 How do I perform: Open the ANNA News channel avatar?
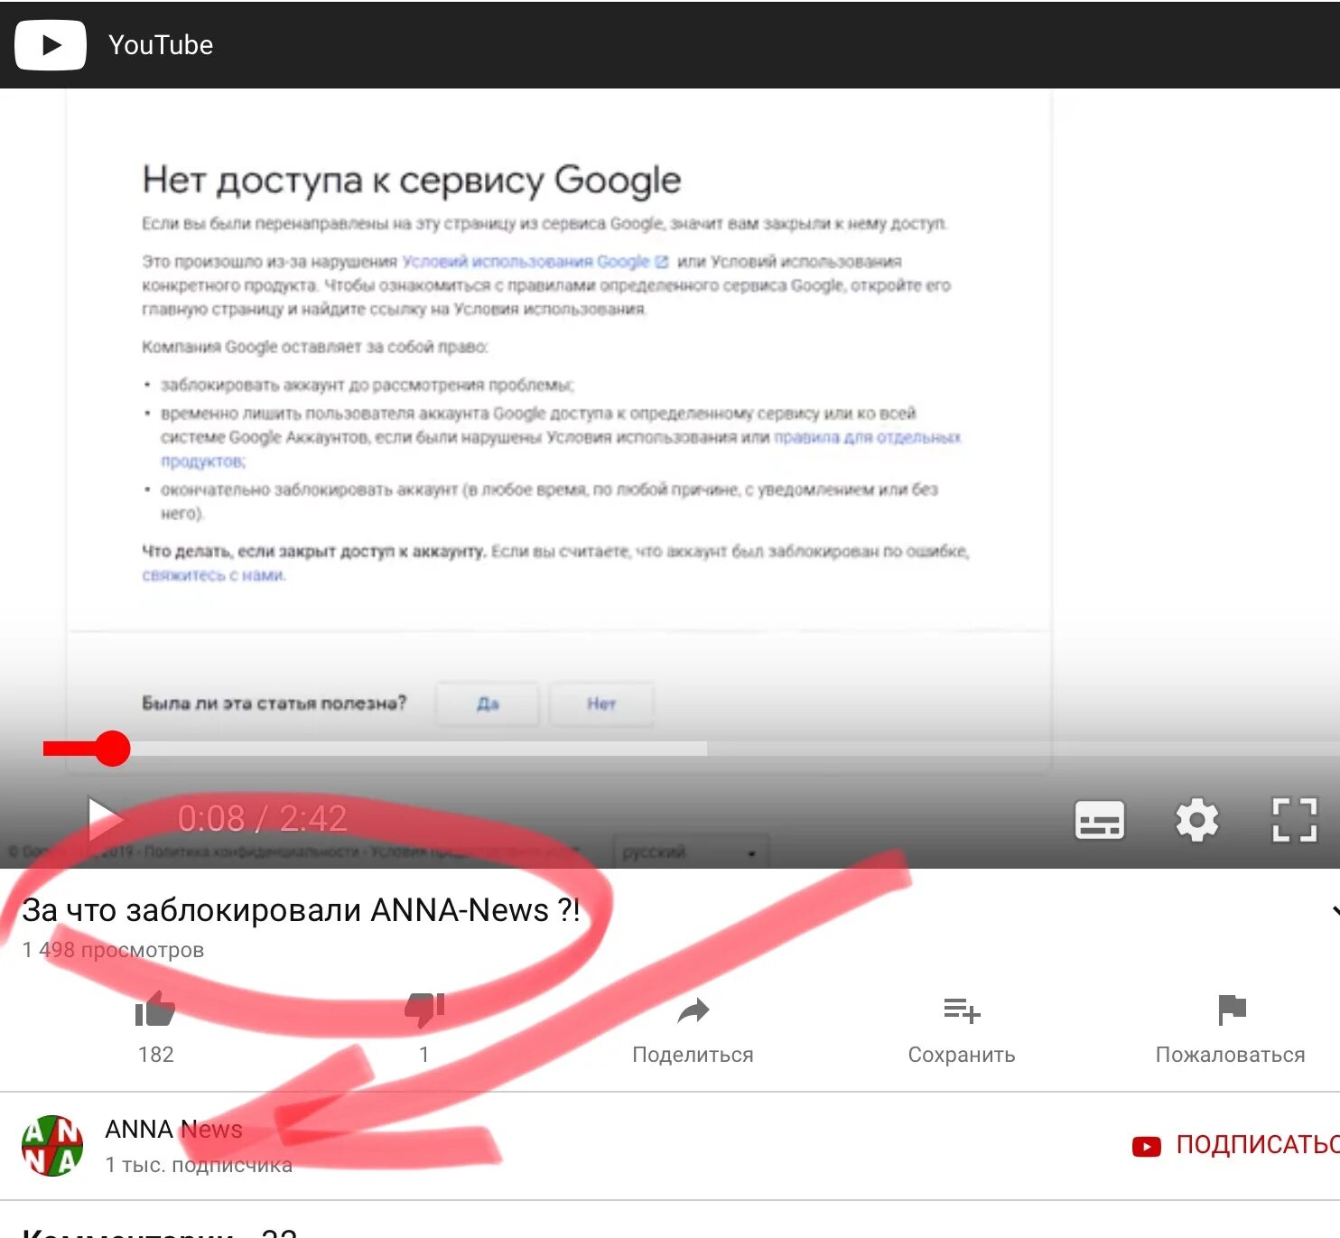pyautogui.click(x=52, y=1146)
